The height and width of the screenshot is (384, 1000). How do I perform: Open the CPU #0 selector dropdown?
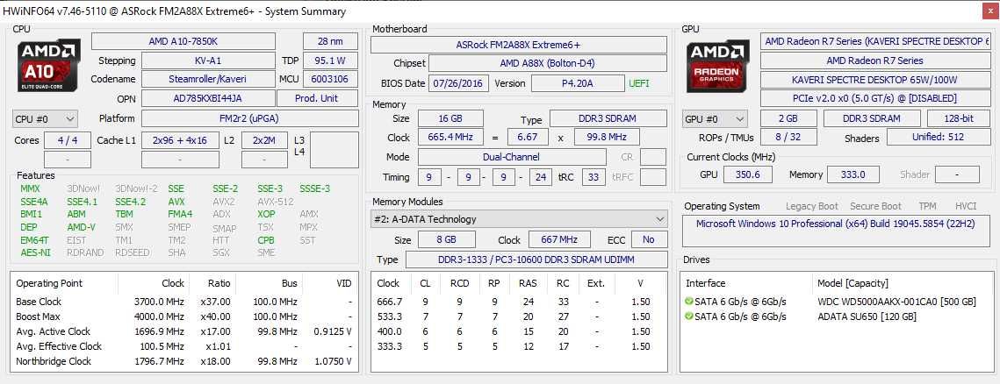(45, 119)
